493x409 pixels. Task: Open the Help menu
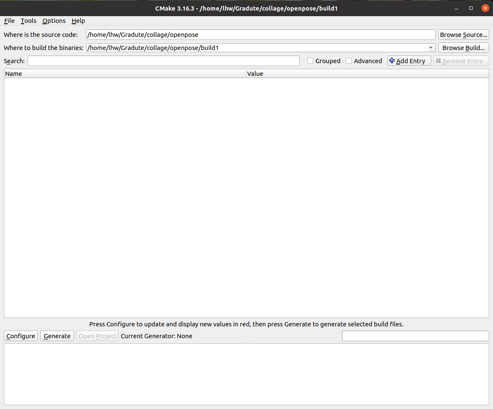pos(78,21)
